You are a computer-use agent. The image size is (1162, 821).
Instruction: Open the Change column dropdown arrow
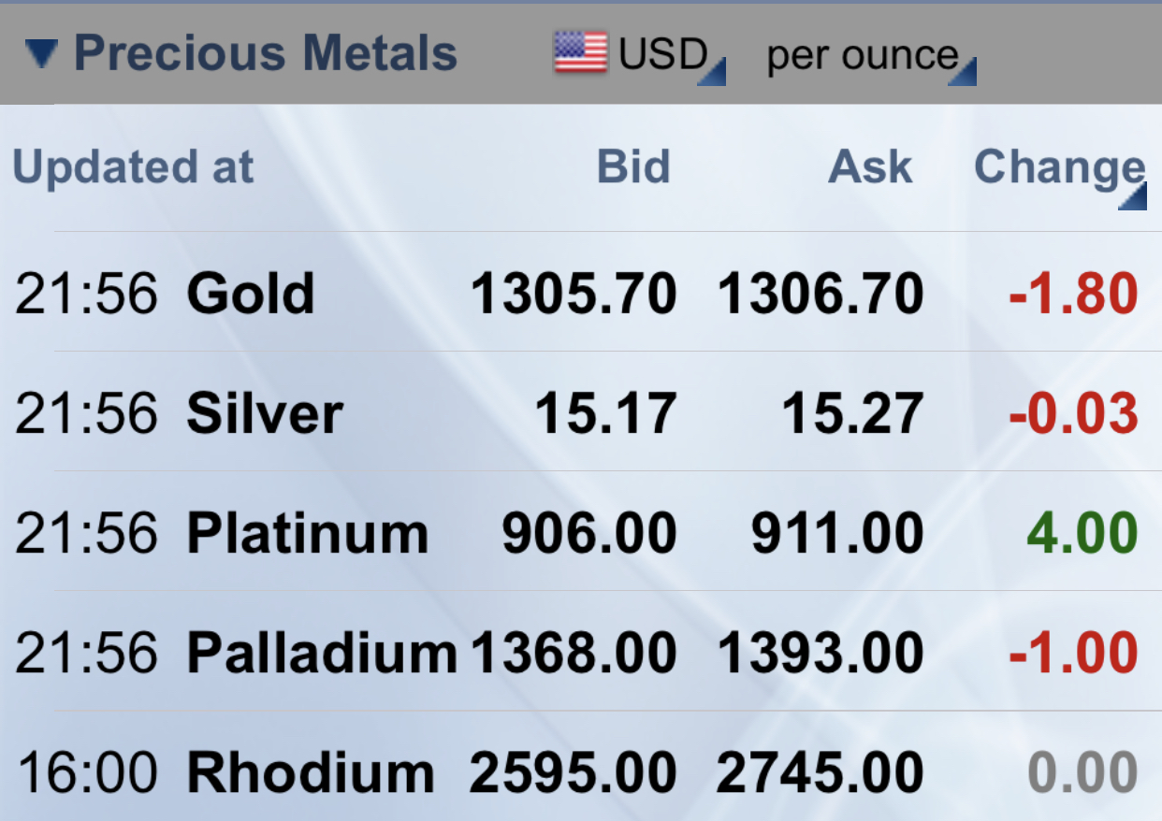(x=1132, y=196)
